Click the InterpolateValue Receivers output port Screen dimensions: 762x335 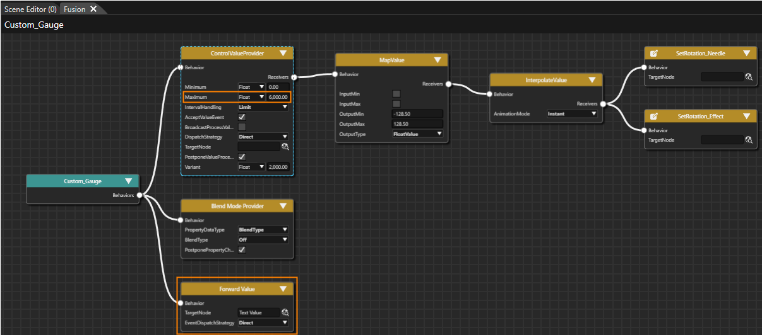pyautogui.click(x=603, y=104)
